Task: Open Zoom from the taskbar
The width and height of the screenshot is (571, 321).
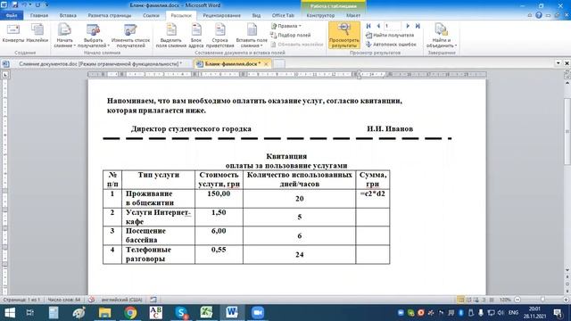Action: (258, 313)
